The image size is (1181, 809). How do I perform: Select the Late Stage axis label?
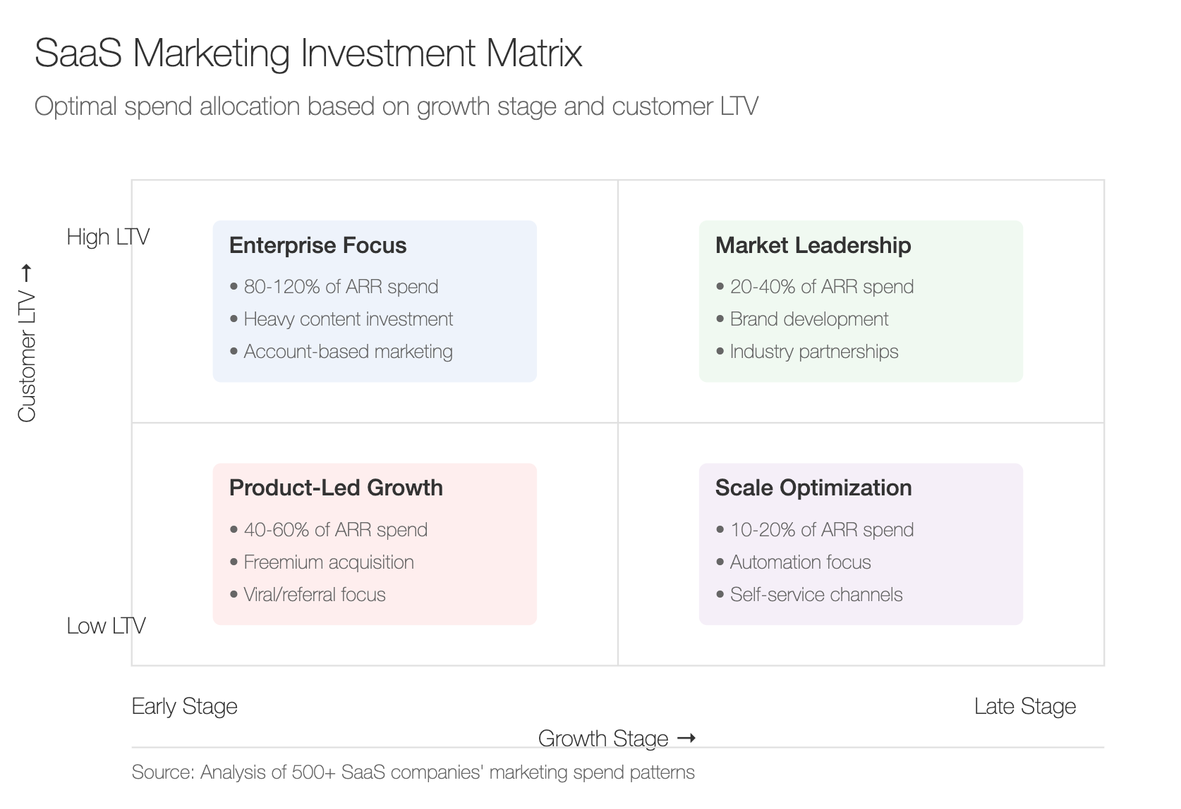[x=1025, y=706]
